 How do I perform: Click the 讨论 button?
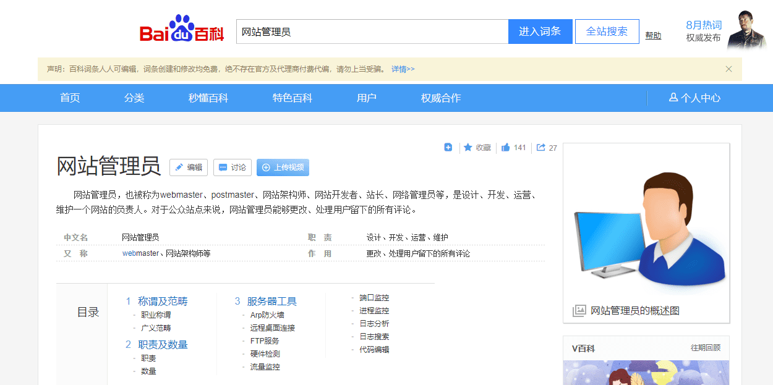point(233,167)
